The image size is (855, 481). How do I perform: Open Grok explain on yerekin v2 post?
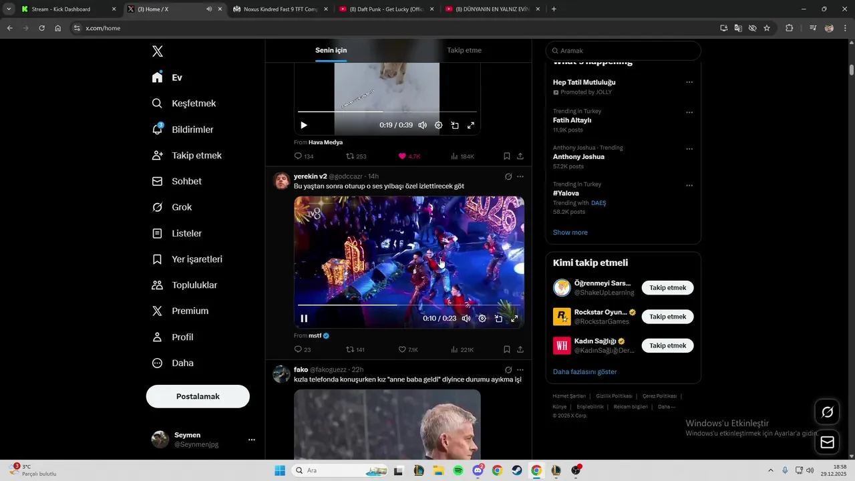click(x=508, y=176)
